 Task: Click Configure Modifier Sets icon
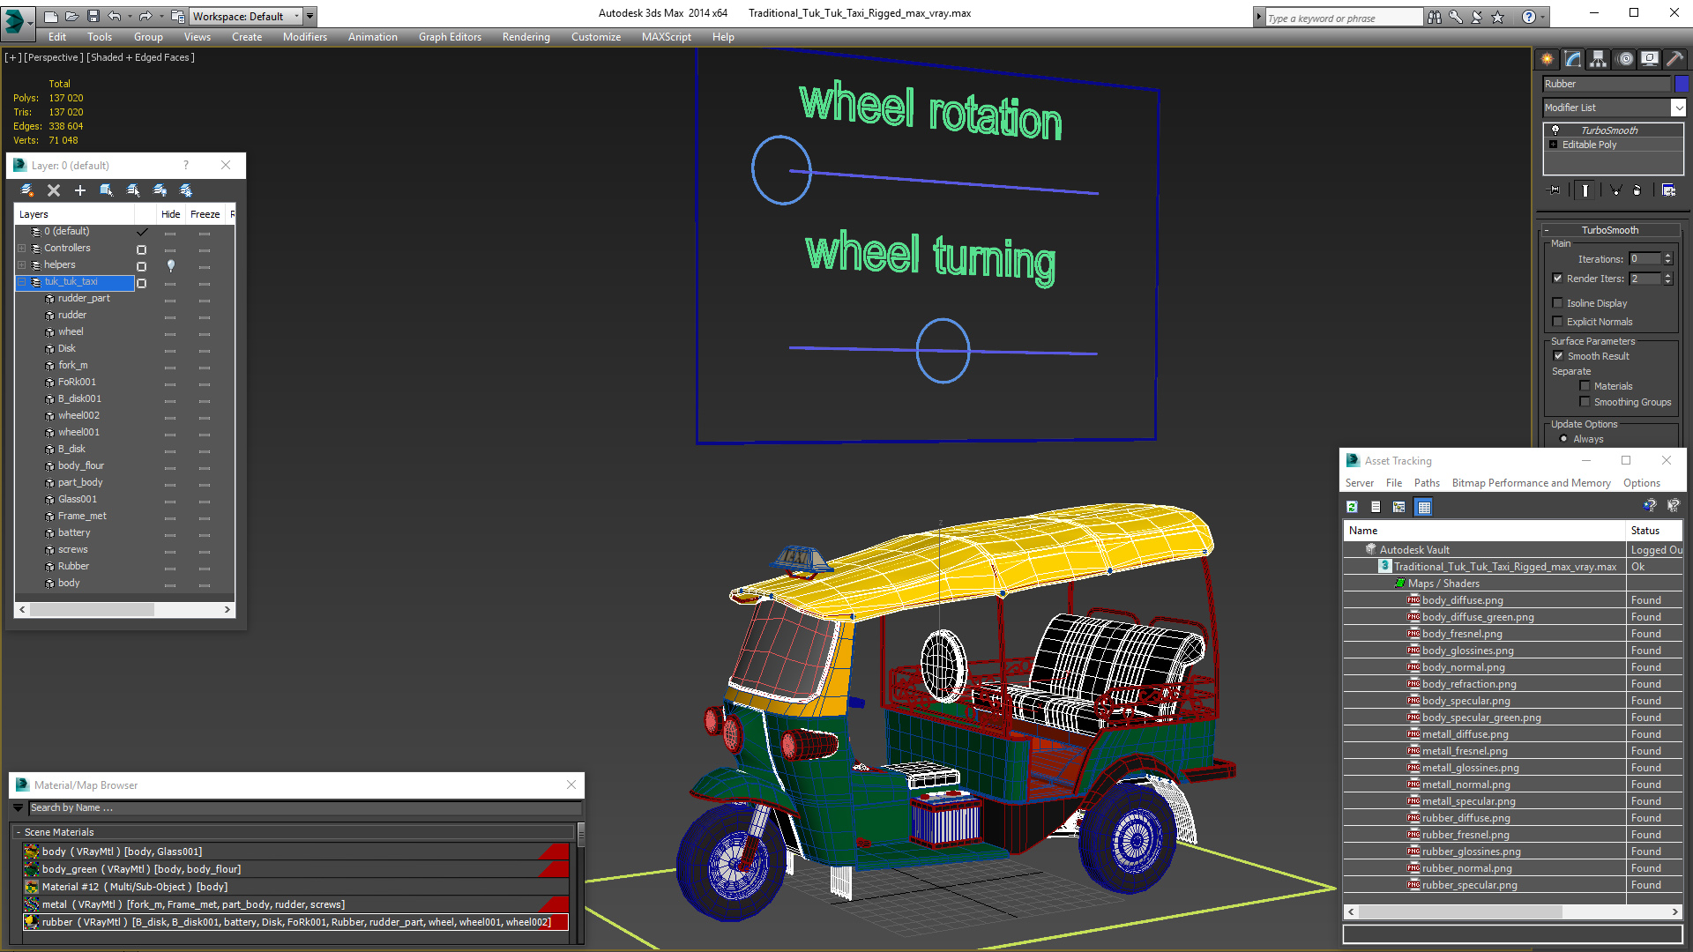click(x=1668, y=190)
